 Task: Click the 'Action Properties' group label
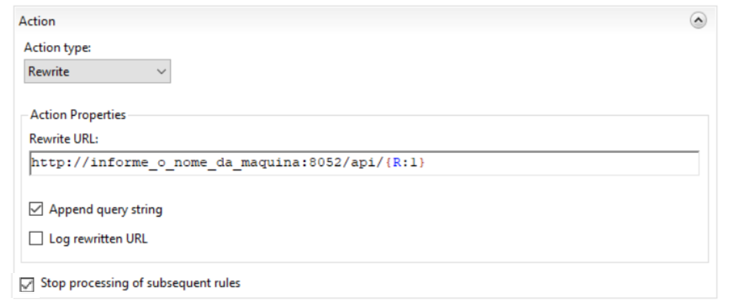78,115
